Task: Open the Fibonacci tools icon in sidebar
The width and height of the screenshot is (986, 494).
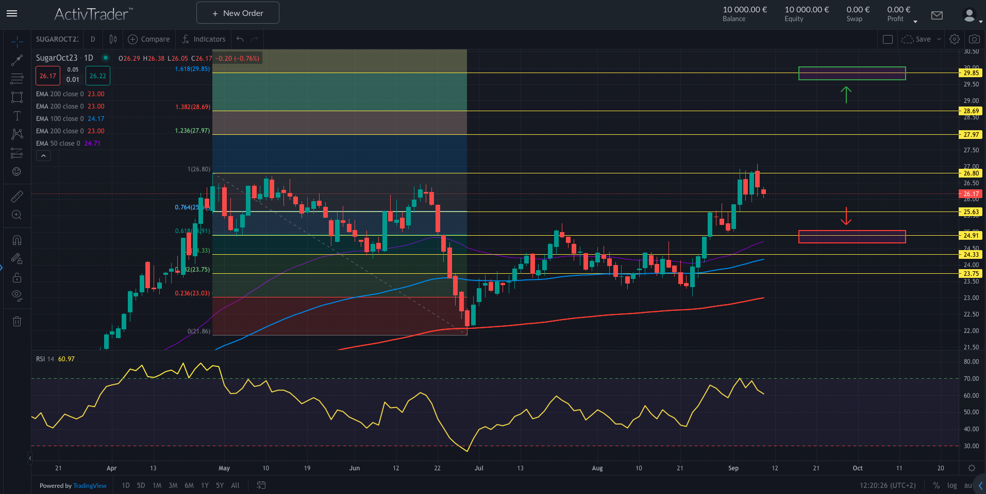Action: coord(17,79)
